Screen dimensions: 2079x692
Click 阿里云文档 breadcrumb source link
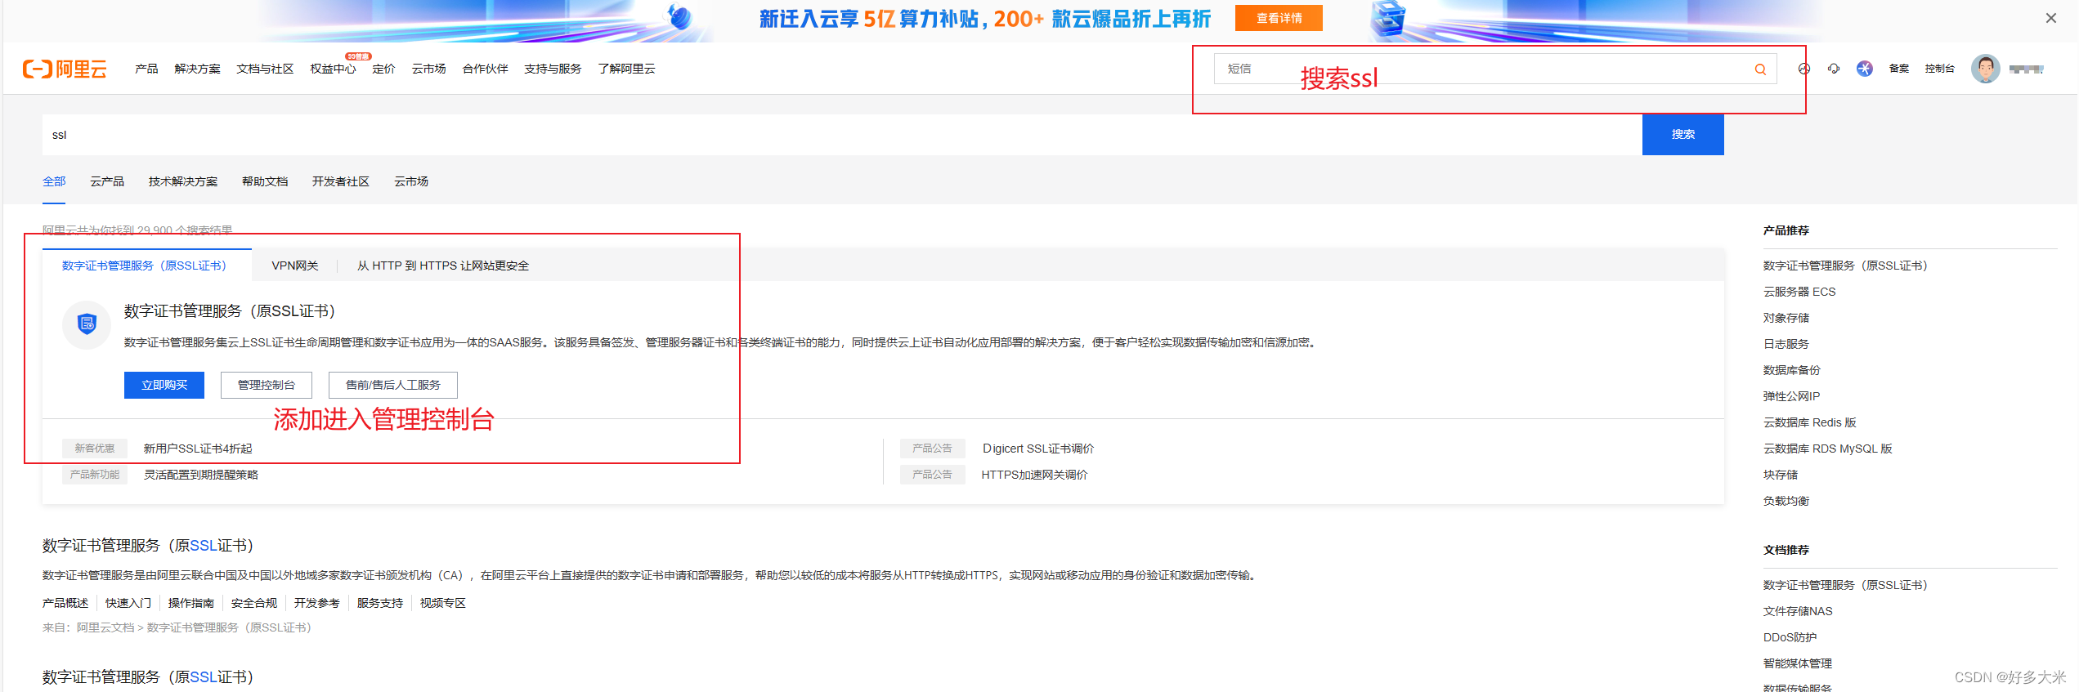click(105, 627)
